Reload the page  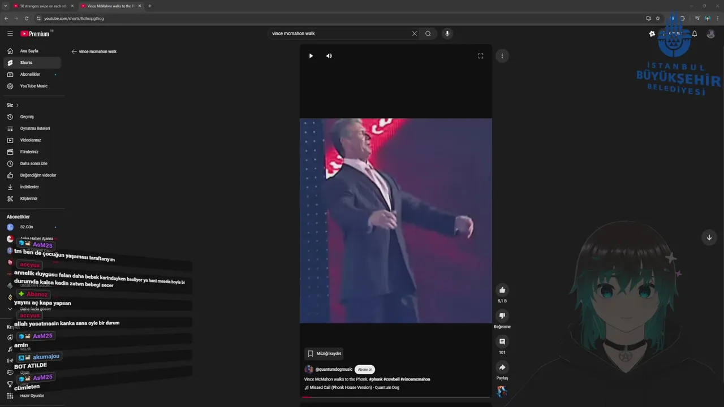[x=27, y=18]
